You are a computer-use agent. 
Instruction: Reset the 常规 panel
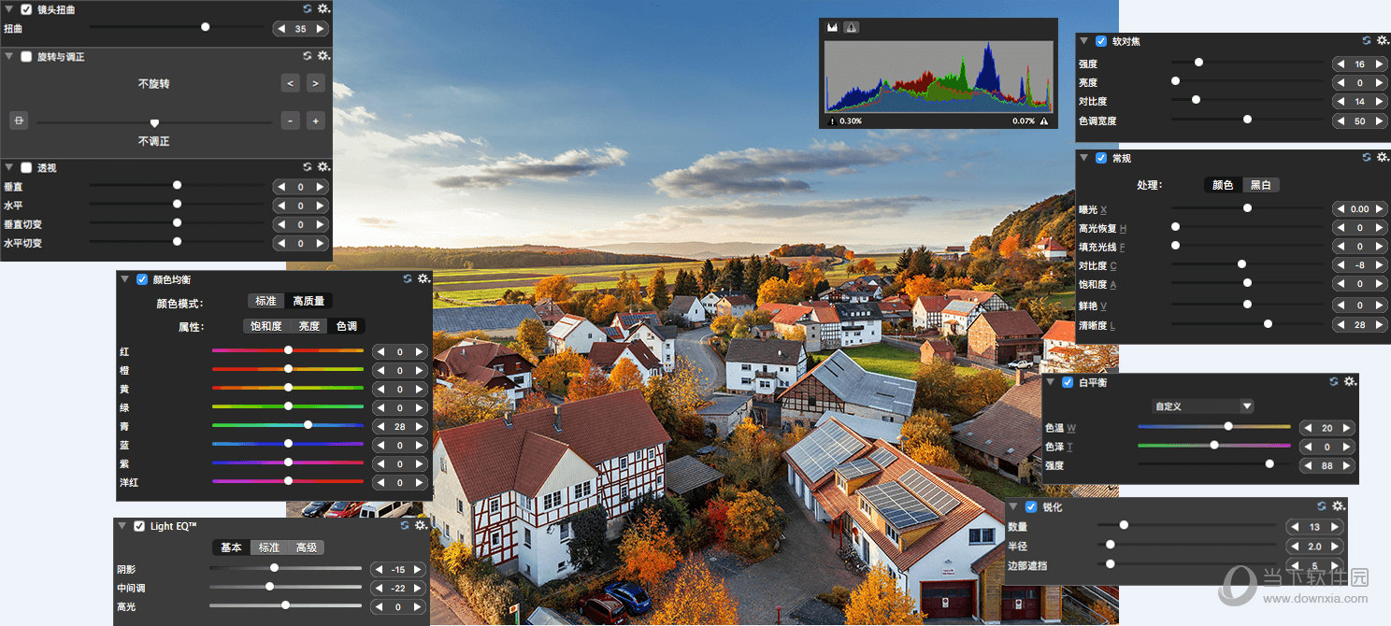[1367, 158]
